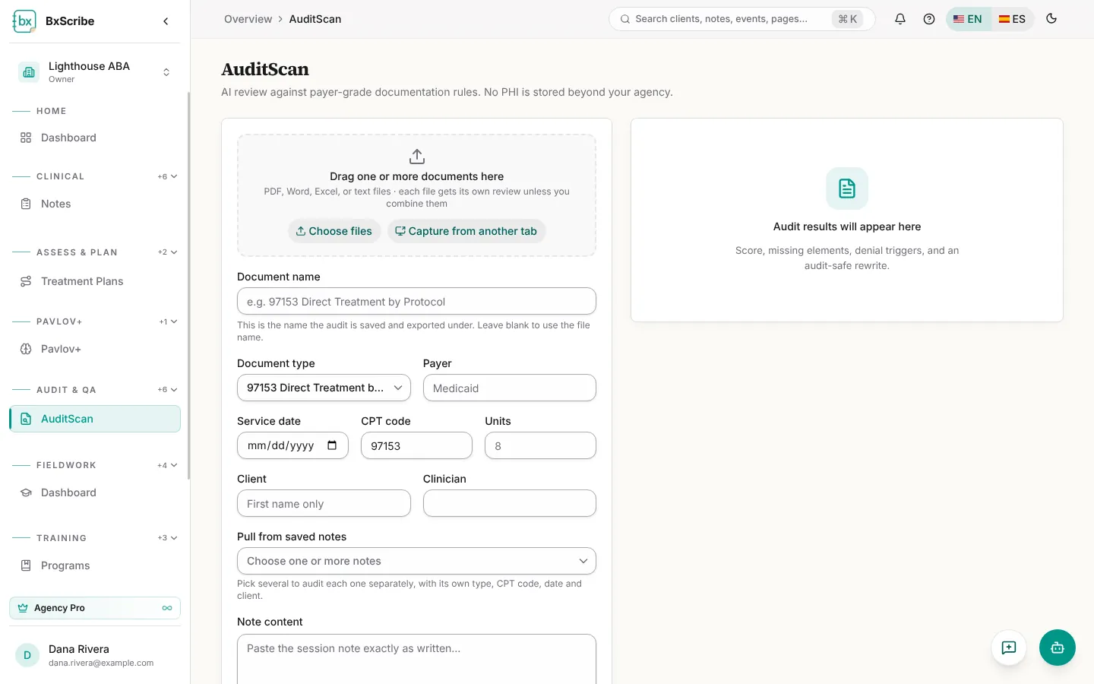
Task: Collapse the sidebar with the left chevron
Action: [166, 21]
